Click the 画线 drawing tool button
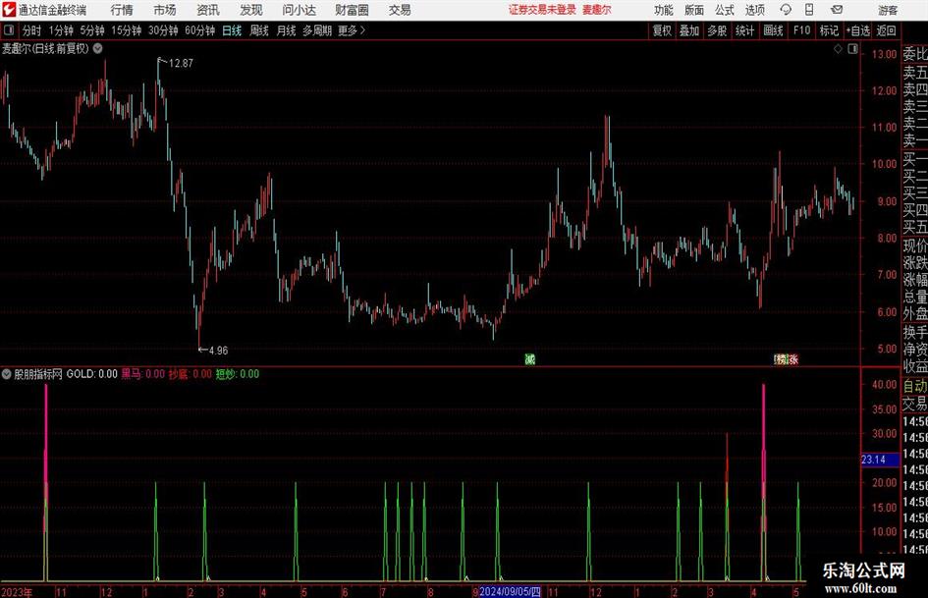The image size is (928, 598). 773,30
